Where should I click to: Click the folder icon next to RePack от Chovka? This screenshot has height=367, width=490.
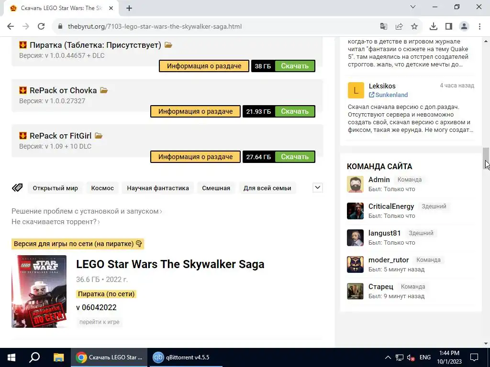(104, 90)
